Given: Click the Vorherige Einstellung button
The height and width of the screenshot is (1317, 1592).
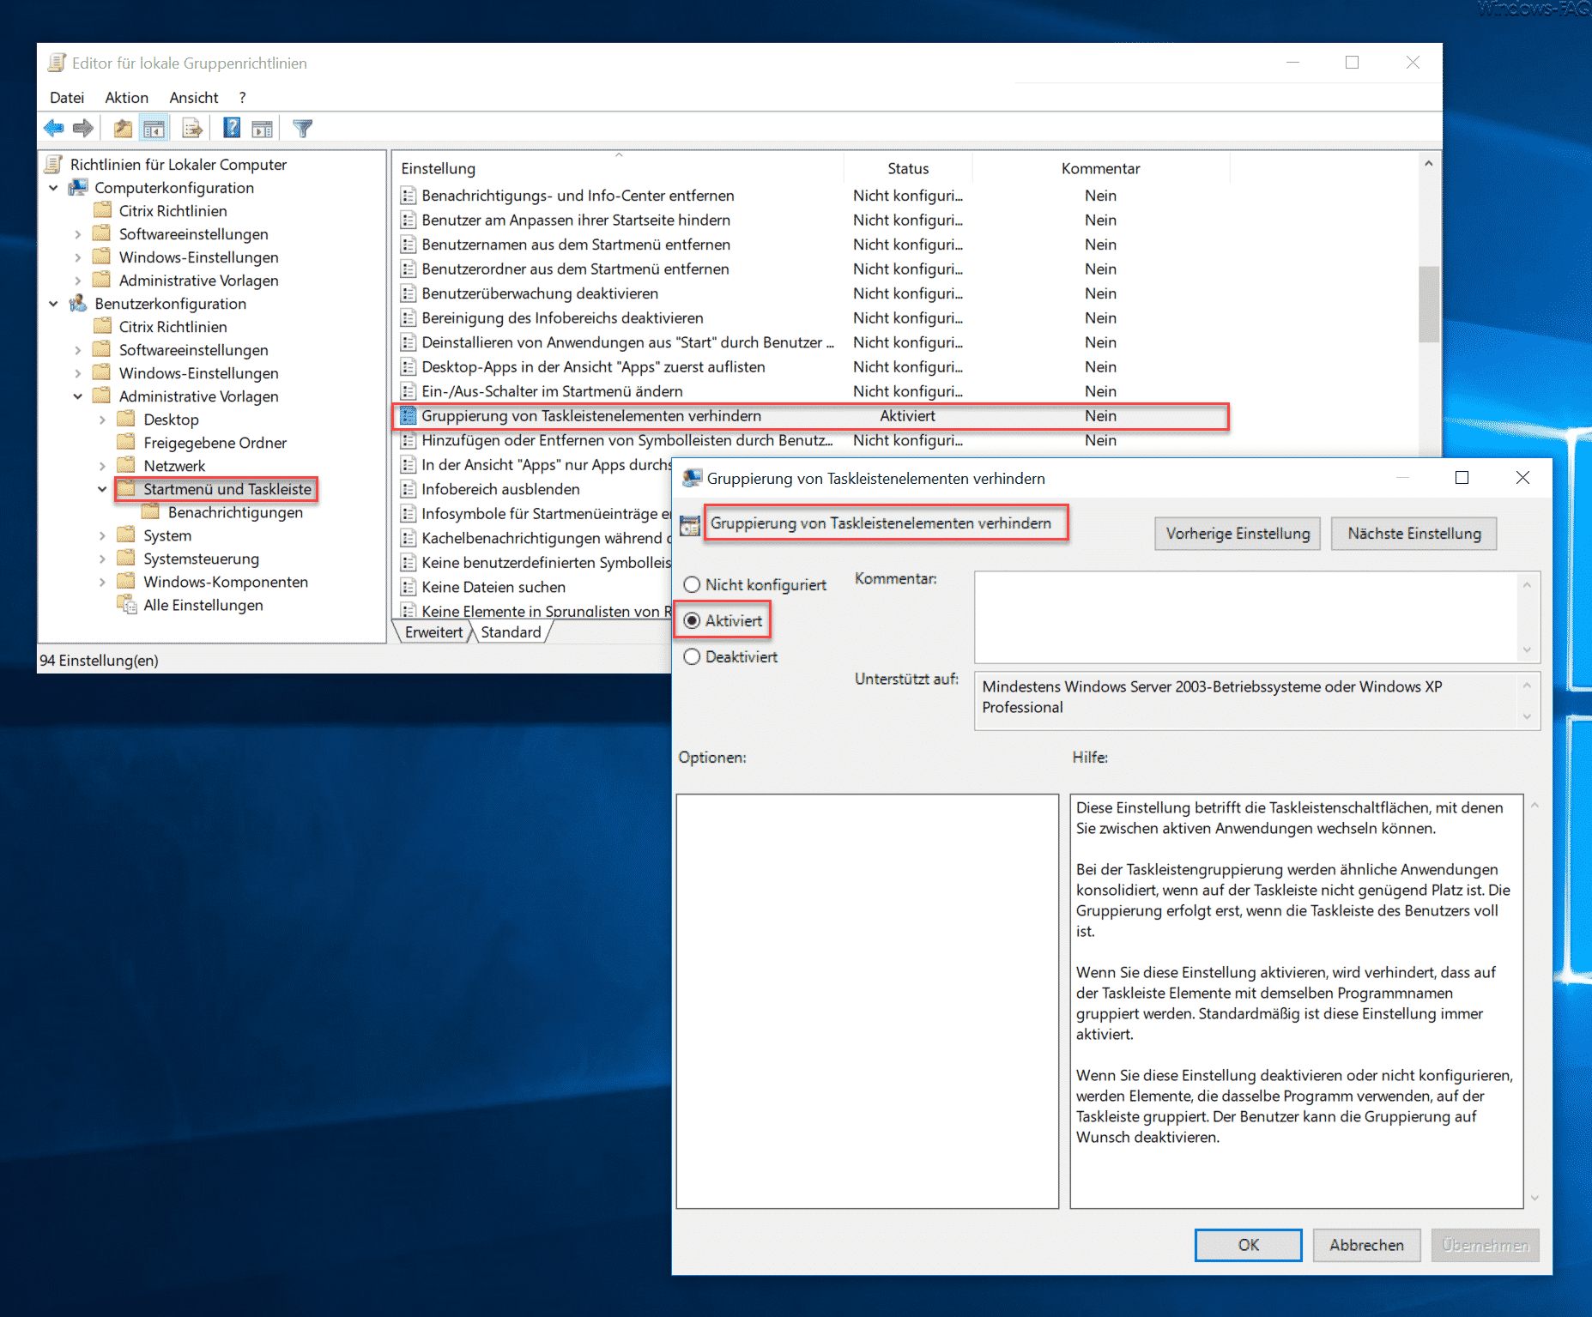Looking at the screenshot, I should 1238,533.
